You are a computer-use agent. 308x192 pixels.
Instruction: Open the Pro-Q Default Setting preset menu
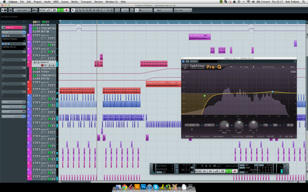pyautogui.click(x=268, y=67)
